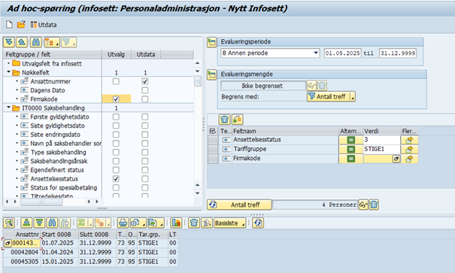Image resolution: width=455 pixels, height=273 pixels.
Task: Tick Utdata checkbox for Firmakode
Action: 145,99
